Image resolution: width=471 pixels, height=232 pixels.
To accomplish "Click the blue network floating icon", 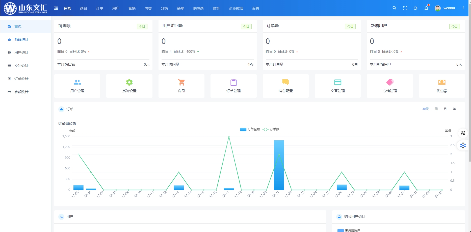I will click(x=463, y=145).
